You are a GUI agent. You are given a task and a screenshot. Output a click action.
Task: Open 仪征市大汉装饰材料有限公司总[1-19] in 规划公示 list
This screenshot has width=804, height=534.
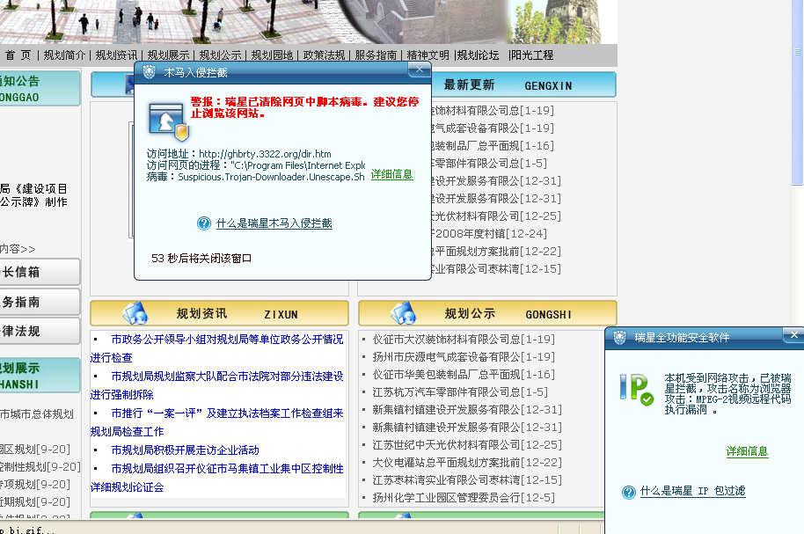[464, 339]
